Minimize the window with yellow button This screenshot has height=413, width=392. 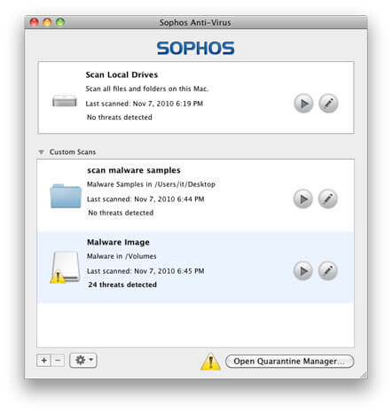pos(47,22)
